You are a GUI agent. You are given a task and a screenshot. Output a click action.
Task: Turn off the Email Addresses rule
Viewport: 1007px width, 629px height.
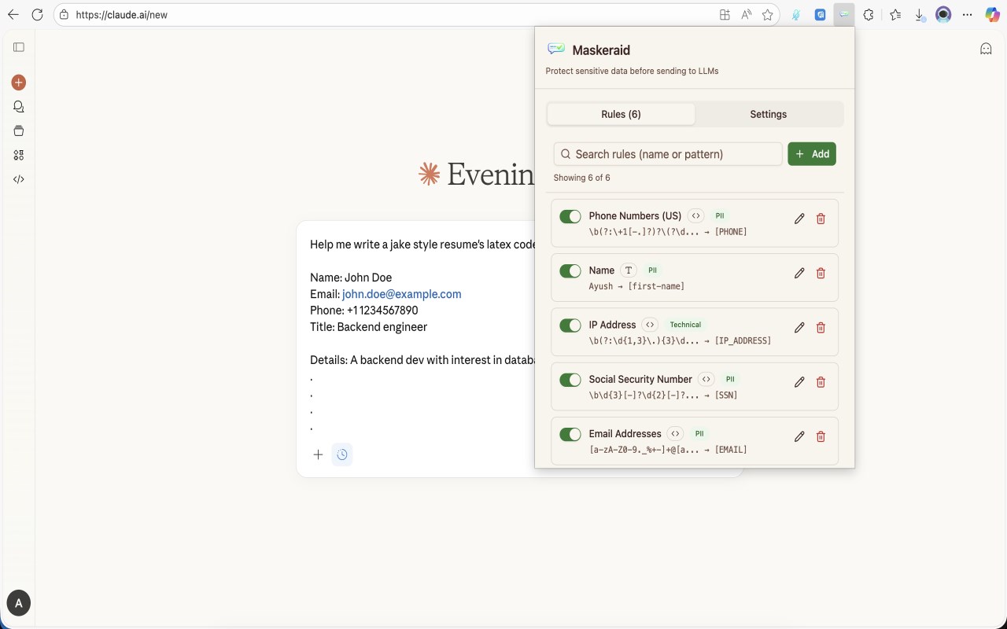tap(570, 434)
